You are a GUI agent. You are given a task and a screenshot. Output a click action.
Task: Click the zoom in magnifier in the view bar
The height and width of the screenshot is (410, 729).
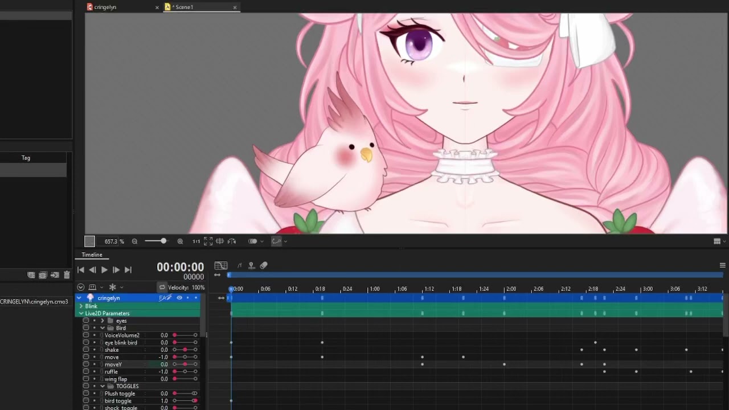pos(180,241)
